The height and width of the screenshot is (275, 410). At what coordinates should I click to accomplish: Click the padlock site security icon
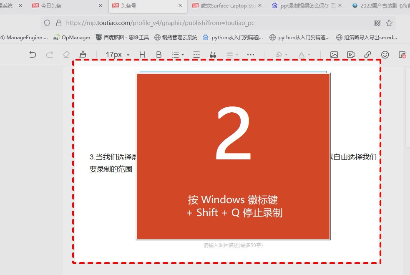click(x=59, y=23)
